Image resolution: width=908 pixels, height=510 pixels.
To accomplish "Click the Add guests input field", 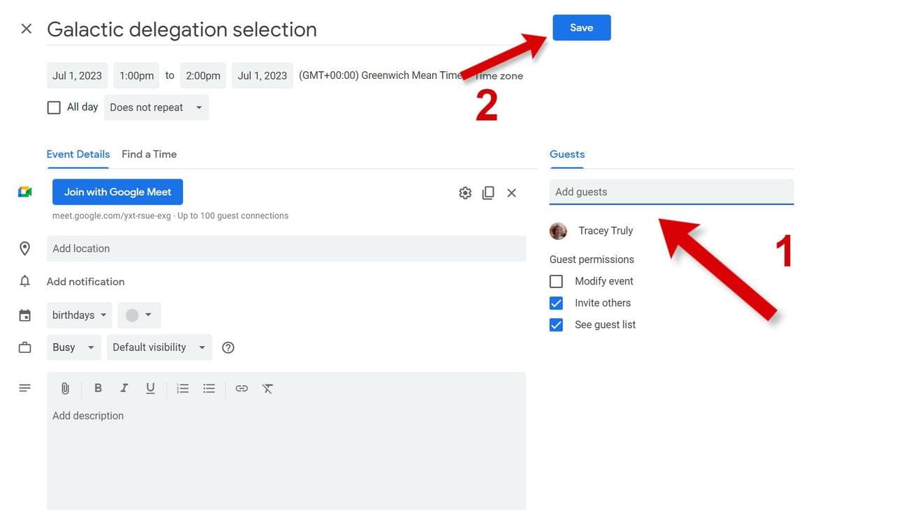I will (x=671, y=192).
